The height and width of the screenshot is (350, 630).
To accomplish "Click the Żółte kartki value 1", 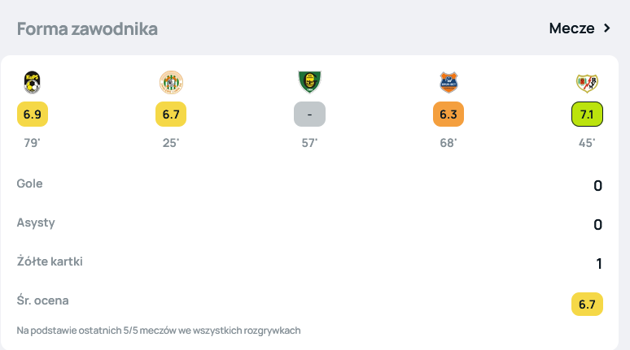I will tap(598, 264).
